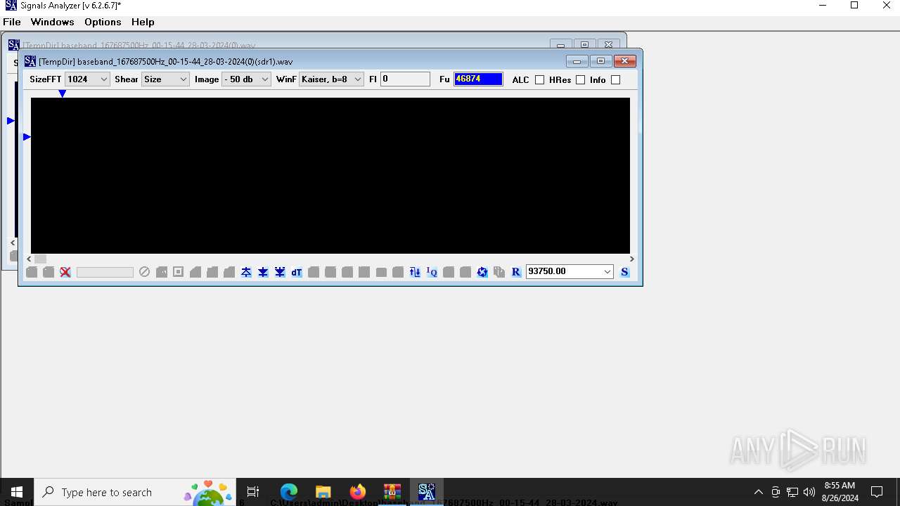Click spectrogram horizontal scrollbar right arrow

pyautogui.click(x=631, y=259)
